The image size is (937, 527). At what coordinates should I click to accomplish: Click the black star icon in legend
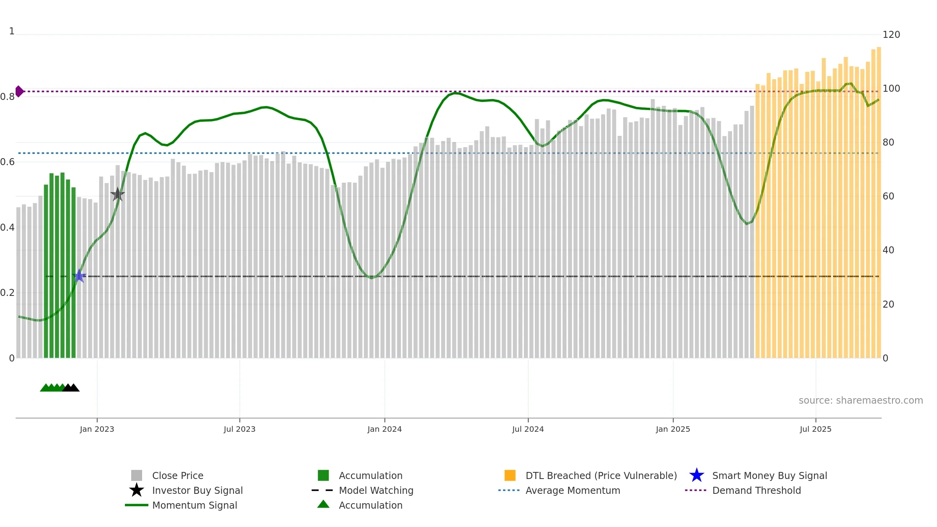[136, 490]
